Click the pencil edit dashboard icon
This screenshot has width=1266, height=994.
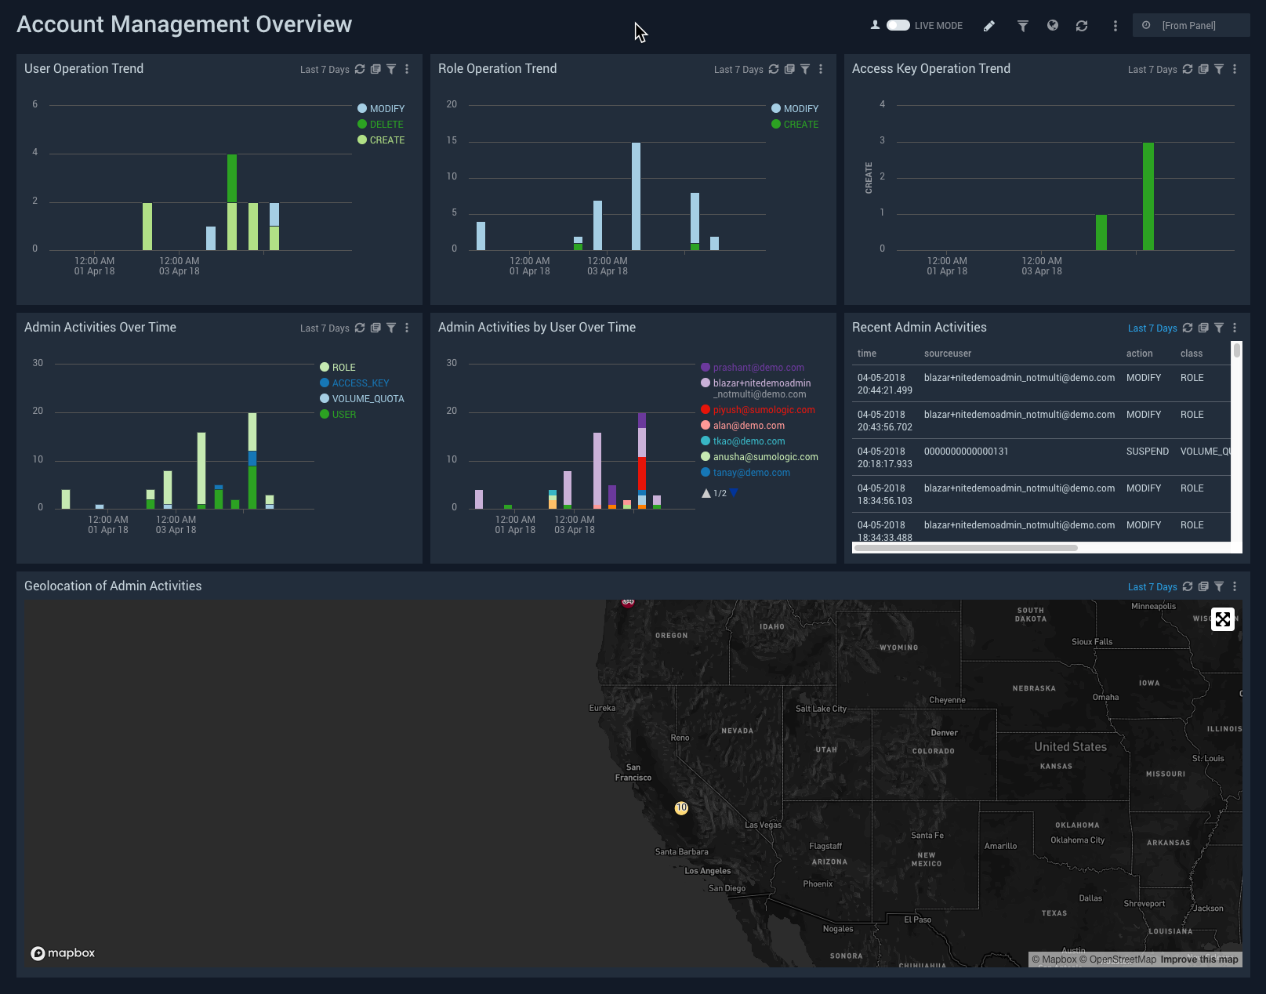989,26
